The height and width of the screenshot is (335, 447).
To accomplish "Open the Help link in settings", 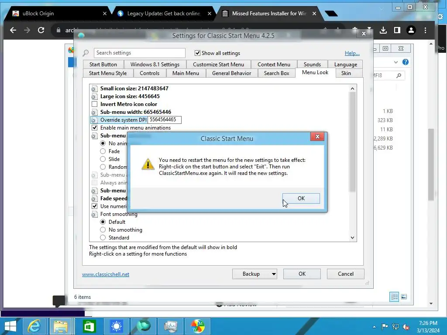I will pyautogui.click(x=352, y=53).
